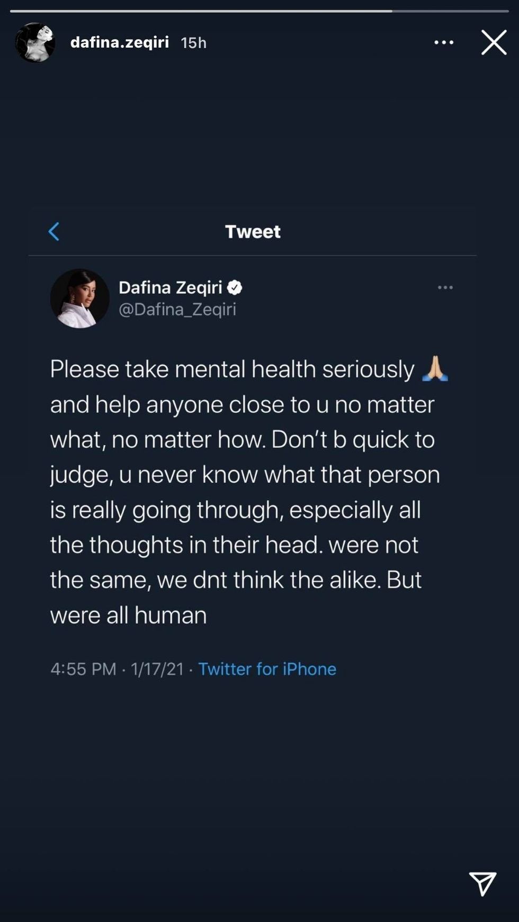Click the praying hands emoji
Screen dimensions: 519x922
point(435,369)
